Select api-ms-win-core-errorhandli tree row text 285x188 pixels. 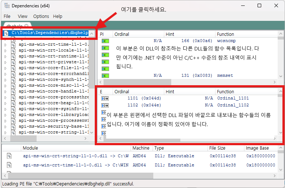pos(54,74)
